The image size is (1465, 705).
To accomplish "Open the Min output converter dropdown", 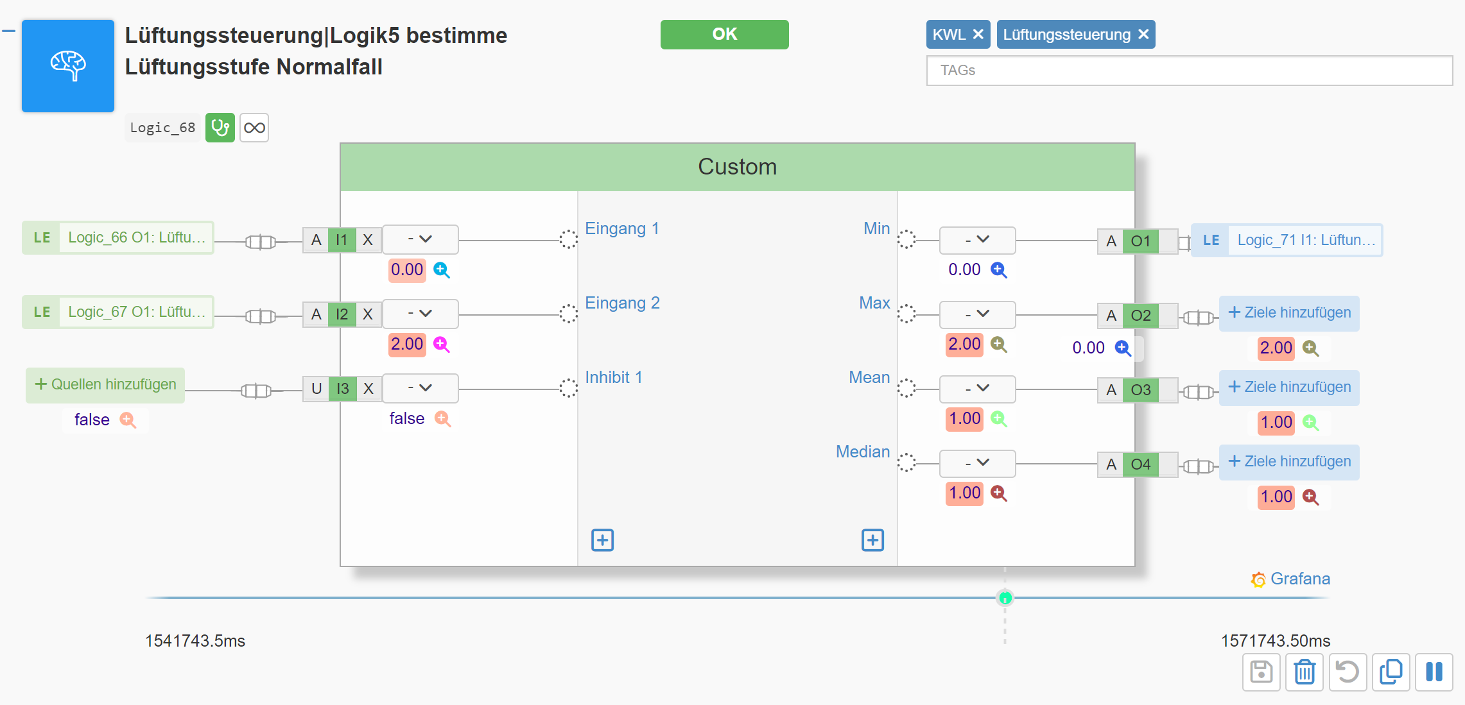I will pos(978,241).
